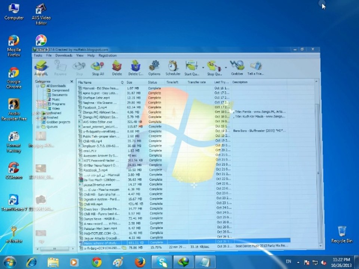Sort by Transfer rate column header
The width and height of the screenshot is (359, 269).
click(199, 82)
